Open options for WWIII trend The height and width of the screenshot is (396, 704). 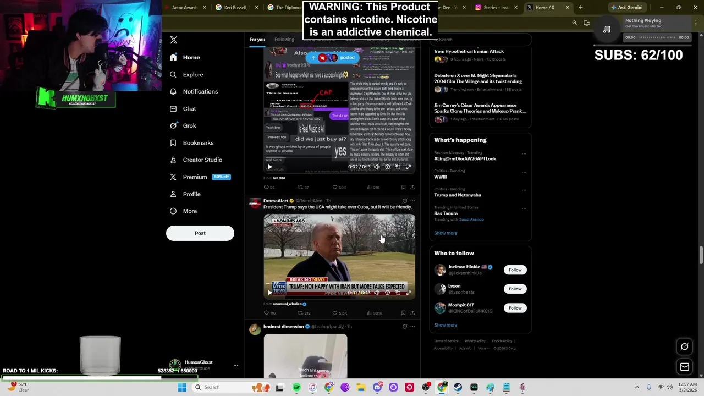524,172
